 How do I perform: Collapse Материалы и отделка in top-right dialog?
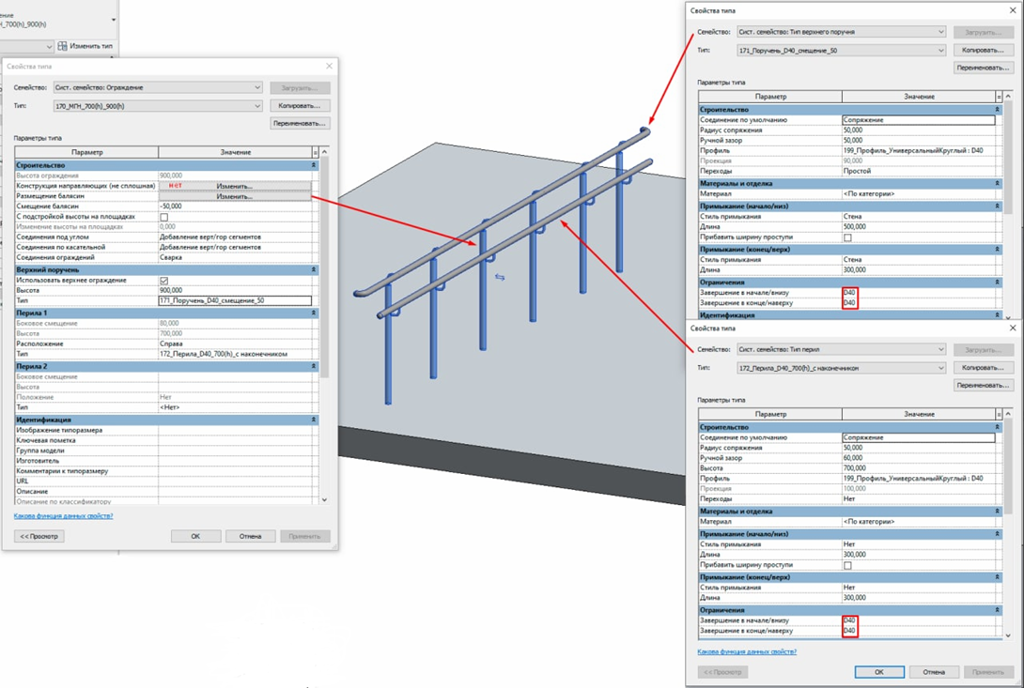coord(997,183)
